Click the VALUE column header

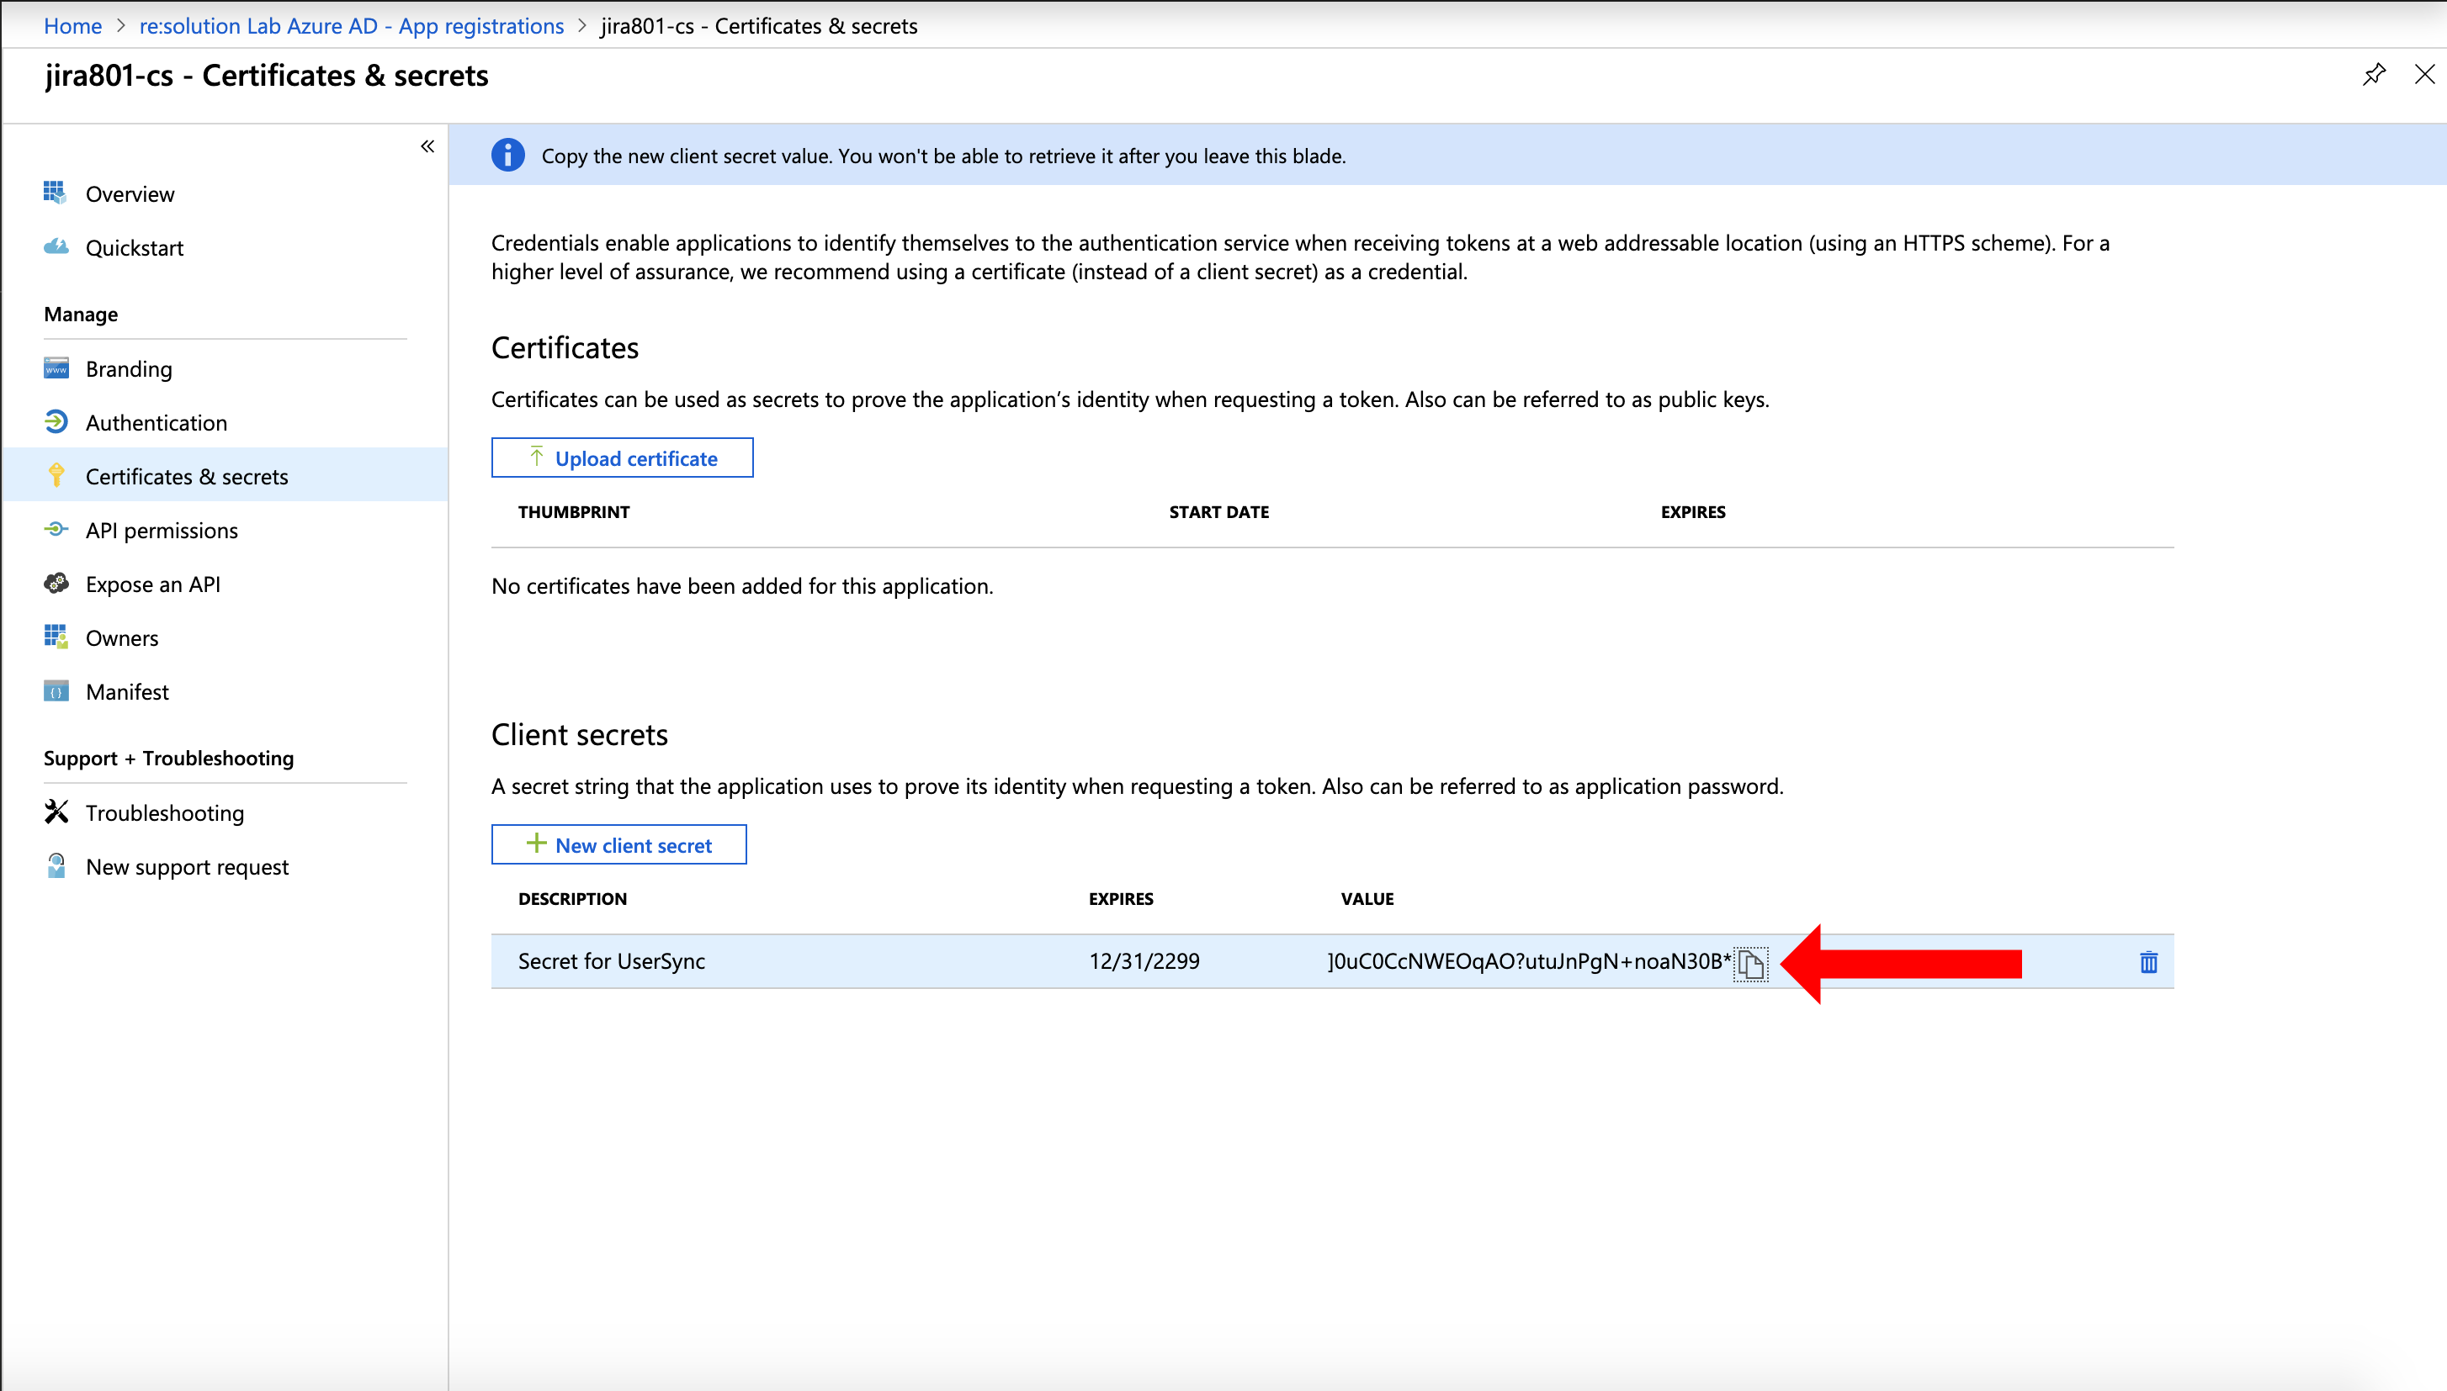(1367, 899)
